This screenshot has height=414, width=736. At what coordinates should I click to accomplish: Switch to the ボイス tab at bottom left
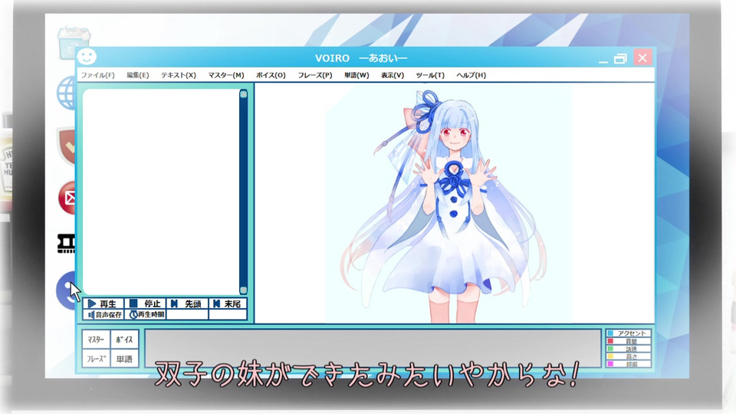point(124,340)
